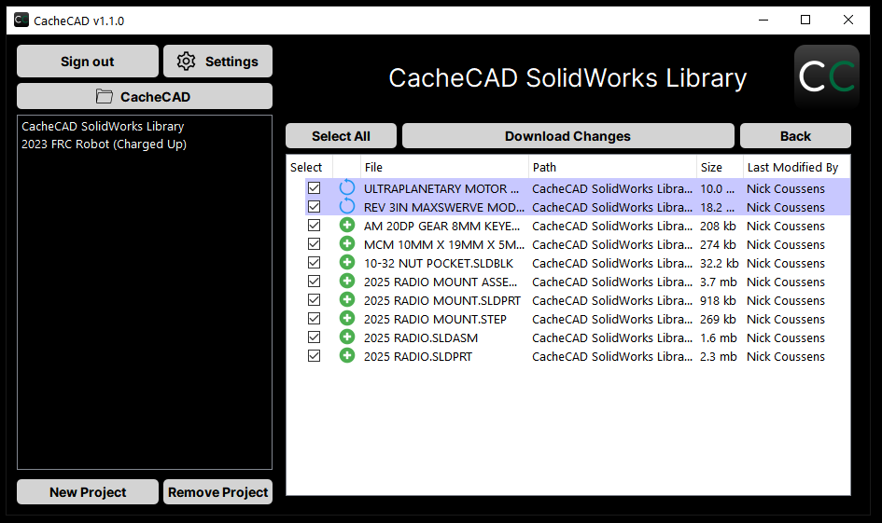Click green plus icon for MCM 10MM X 19MM
This screenshot has width=882, height=523.
pyautogui.click(x=347, y=244)
